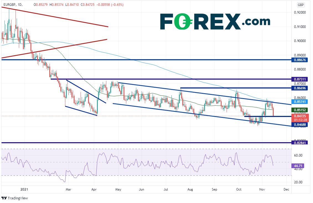Image resolution: width=313 pixels, height=203 pixels.
Task: Click the 0.82841 price level label
Action: click(x=300, y=143)
